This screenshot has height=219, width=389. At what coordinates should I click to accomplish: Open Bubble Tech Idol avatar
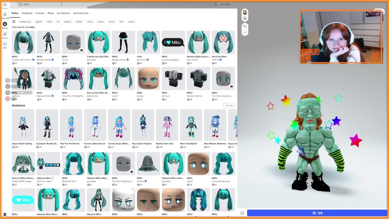[167, 125]
